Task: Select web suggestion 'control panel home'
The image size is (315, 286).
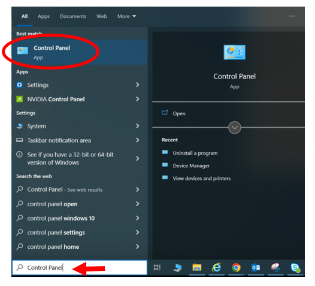Action: point(53,247)
